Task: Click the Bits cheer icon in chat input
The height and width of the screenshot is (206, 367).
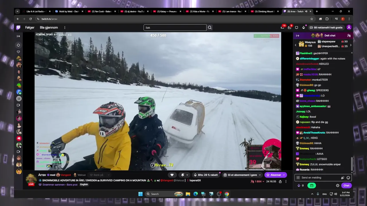Action: click(343, 178)
